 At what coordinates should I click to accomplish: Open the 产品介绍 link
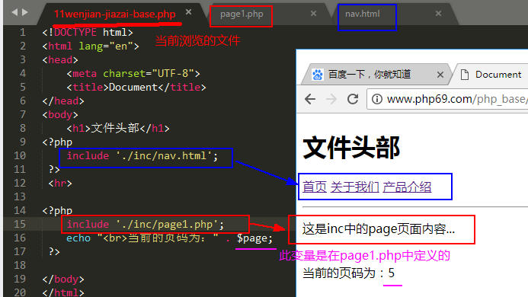(x=407, y=187)
